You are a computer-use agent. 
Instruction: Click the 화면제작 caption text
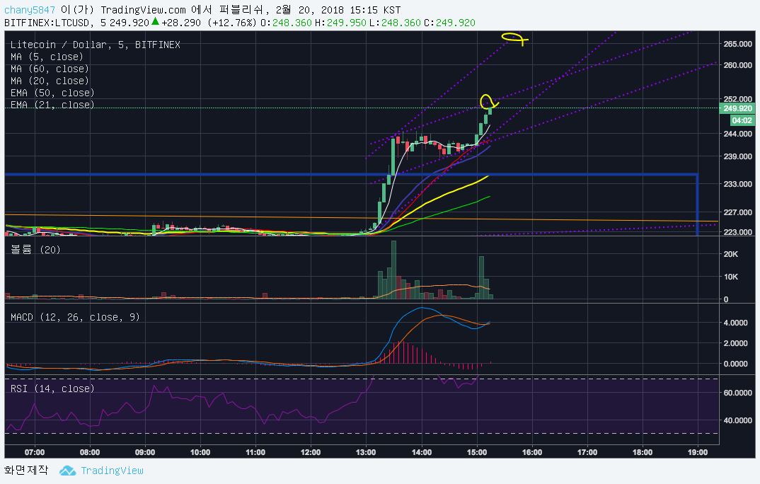click(26, 470)
